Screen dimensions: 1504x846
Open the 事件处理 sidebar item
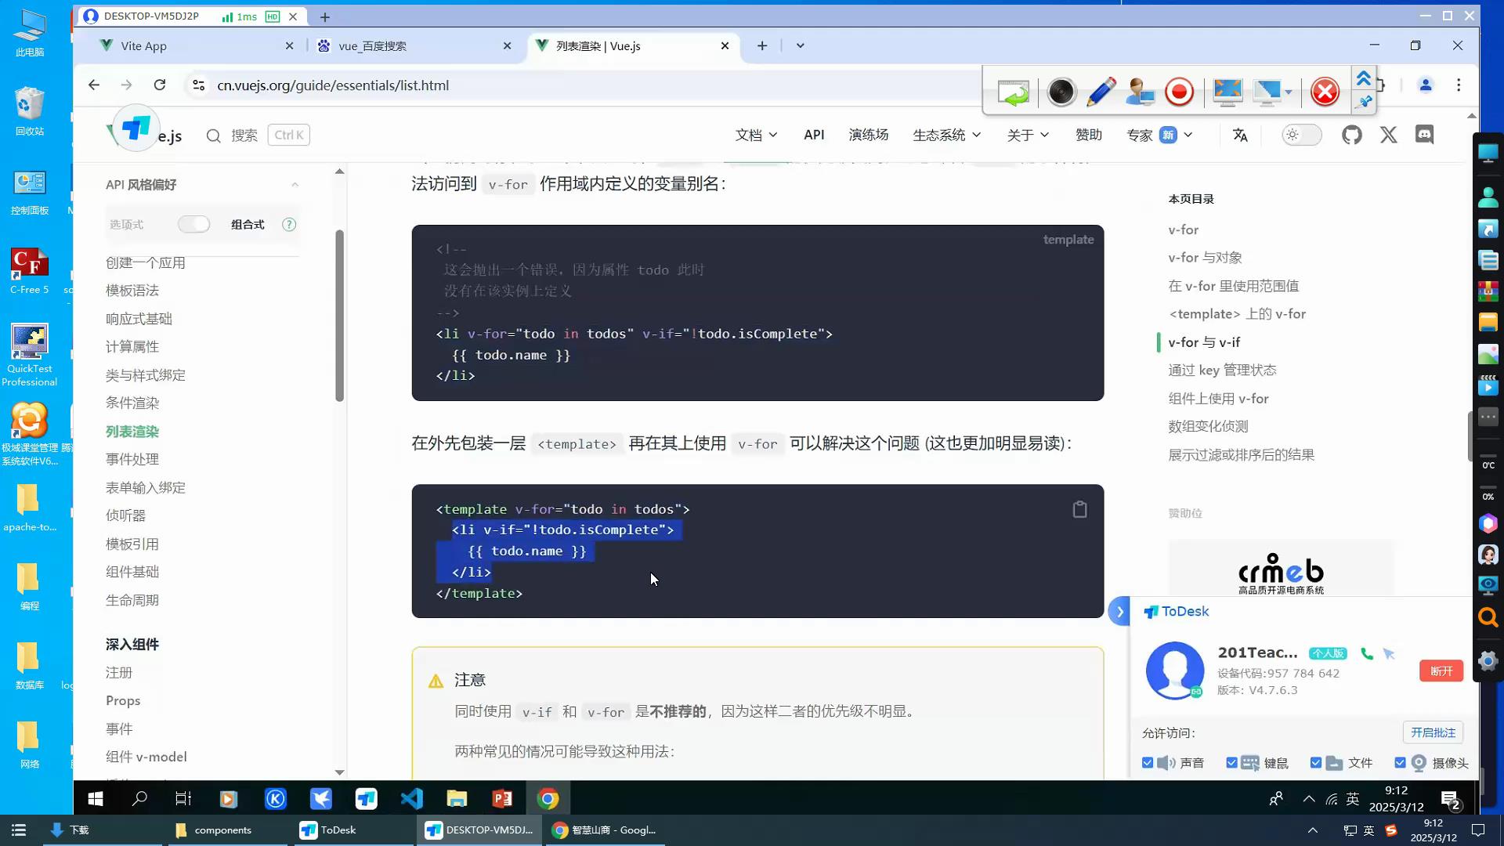point(132,460)
